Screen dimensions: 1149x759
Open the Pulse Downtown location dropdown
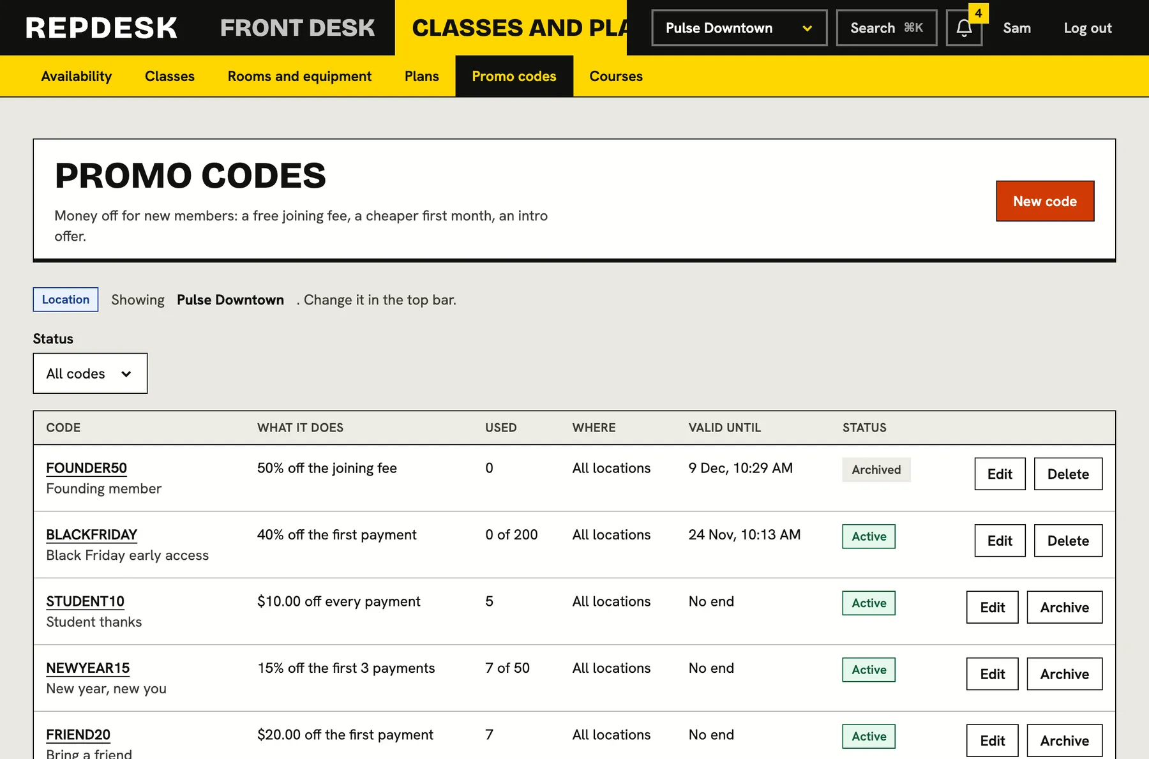click(739, 28)
